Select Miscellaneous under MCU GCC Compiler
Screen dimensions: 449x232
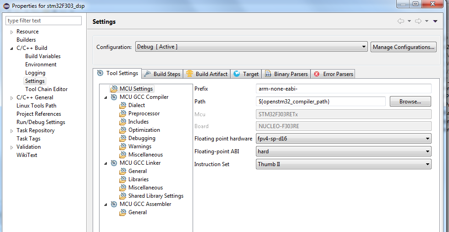click(x=145, y=155)
